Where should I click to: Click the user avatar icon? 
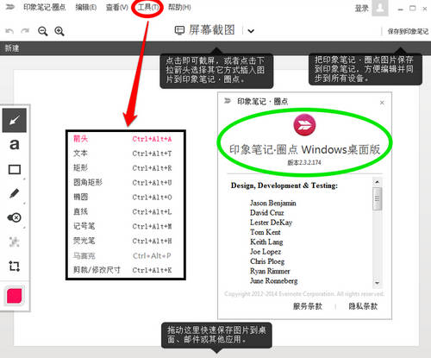[x=380, y=8]
